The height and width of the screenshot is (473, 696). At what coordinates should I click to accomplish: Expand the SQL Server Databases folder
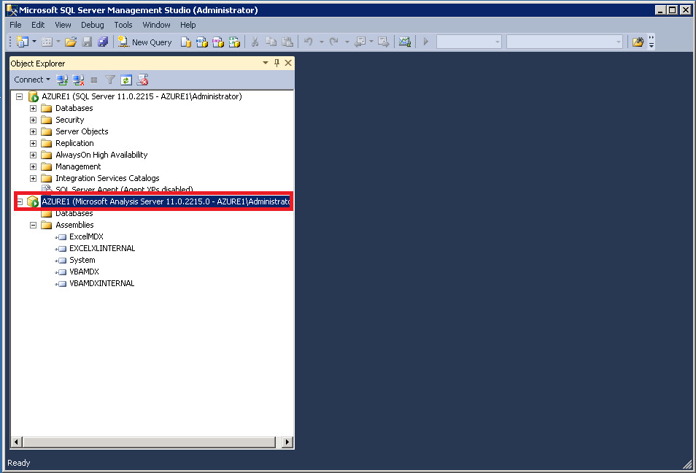point(33,108)
